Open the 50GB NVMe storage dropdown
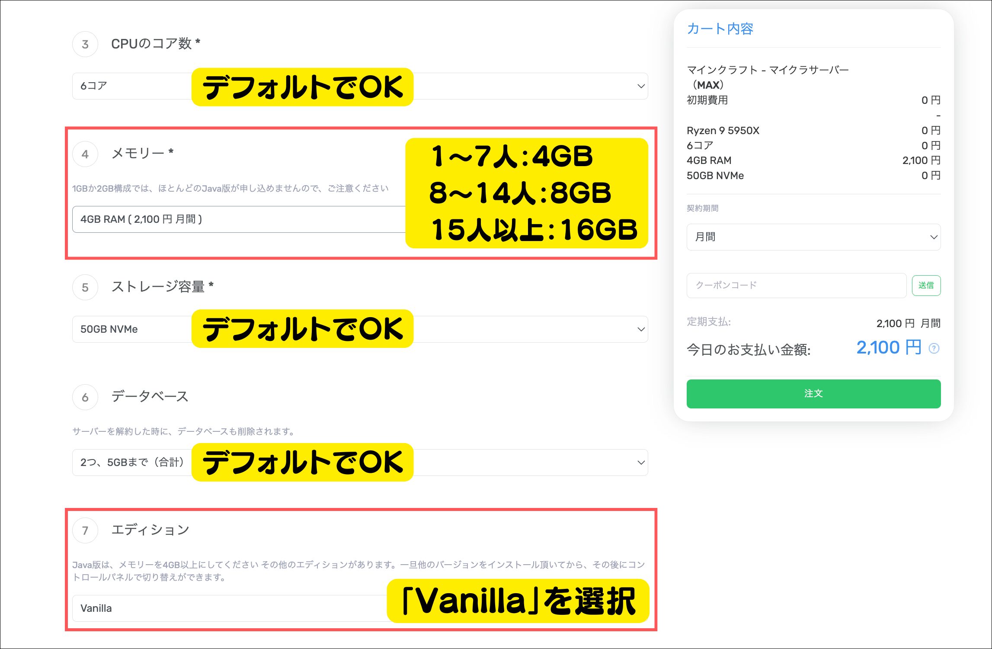The height and width of the screenshot is (649, 992). coord(360,329)
